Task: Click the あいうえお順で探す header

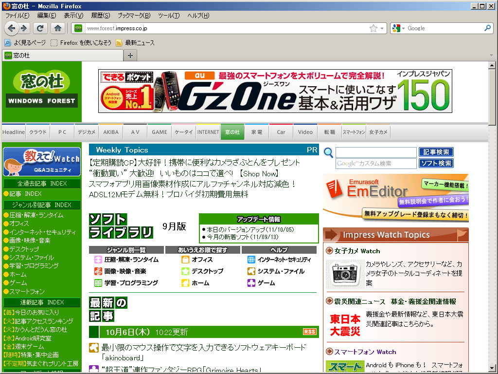Action: pyautogui.click(x=203, y=250)
